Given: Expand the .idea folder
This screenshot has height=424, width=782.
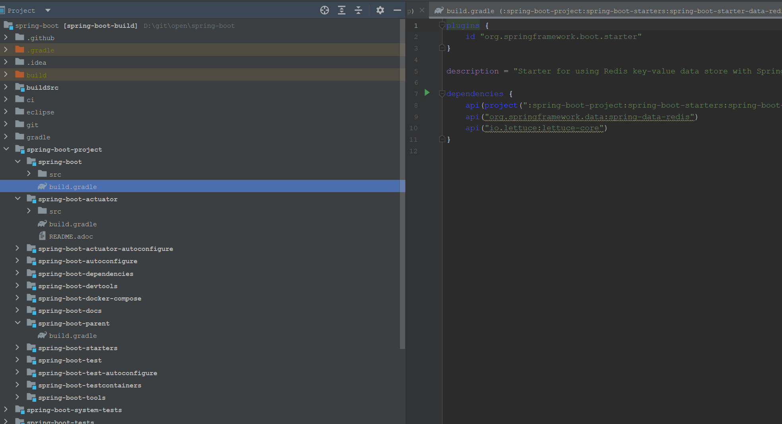Looking at the screenshot, I should pos(6,62).
